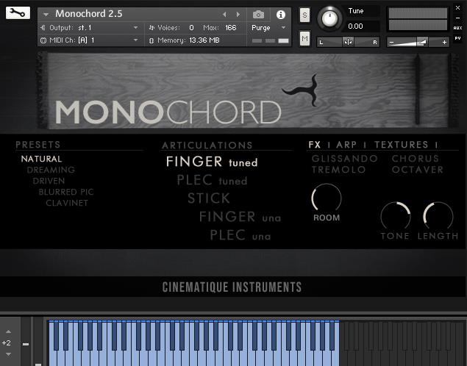
Task: Select the BLURRED PIC preset
Action: pyautogui.click(x=66, y=192)
